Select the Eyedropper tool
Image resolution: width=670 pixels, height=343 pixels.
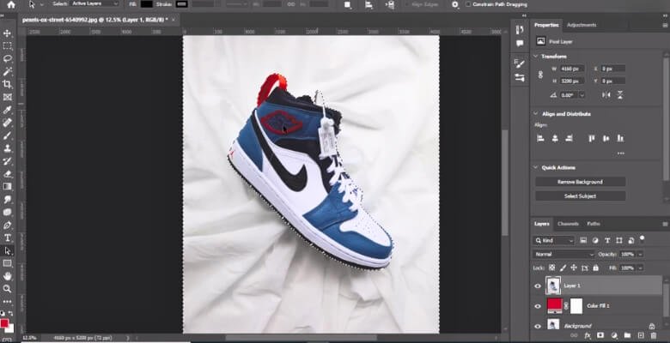(7, 110)
